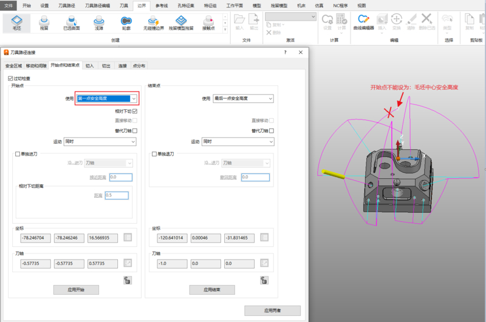Click the 变换 transform icon
This screenshot has height=322, width=486.
pos(397,22)
